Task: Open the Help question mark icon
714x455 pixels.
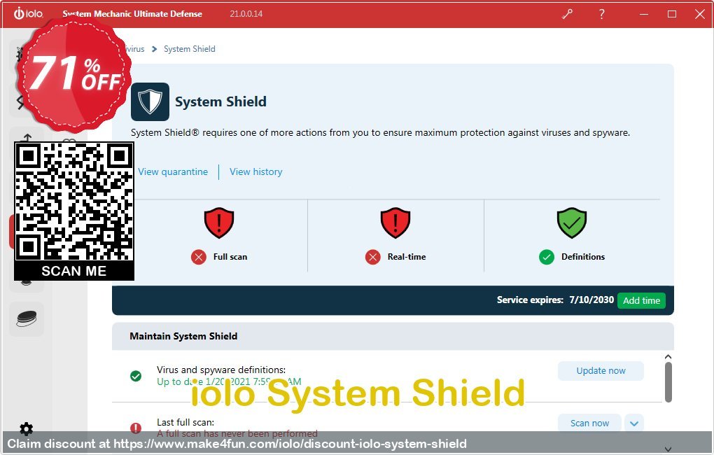Action: [x=601, y=14]
